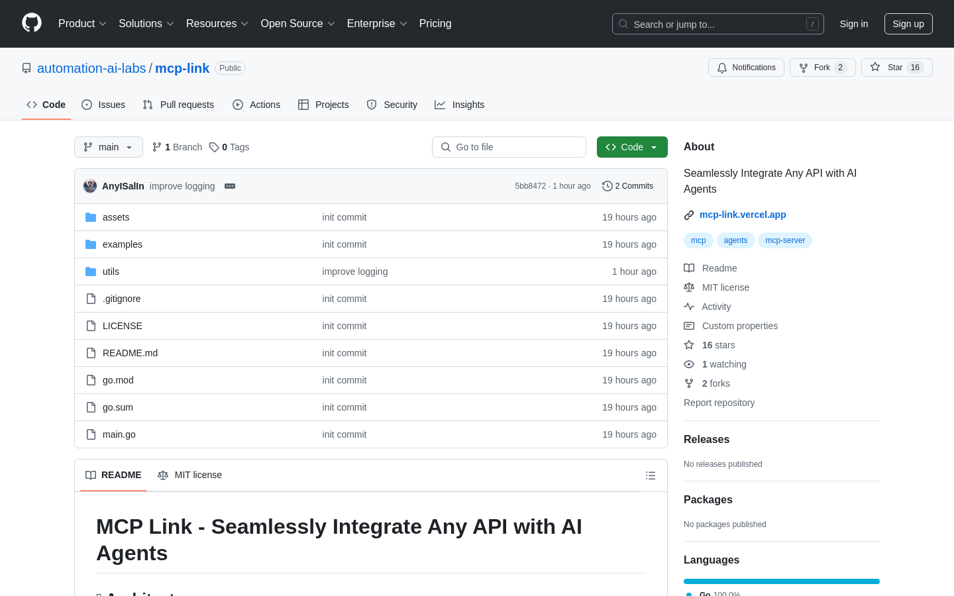Open the README outline icon
Screen dimensions: 954x596
tap(651, 475)
